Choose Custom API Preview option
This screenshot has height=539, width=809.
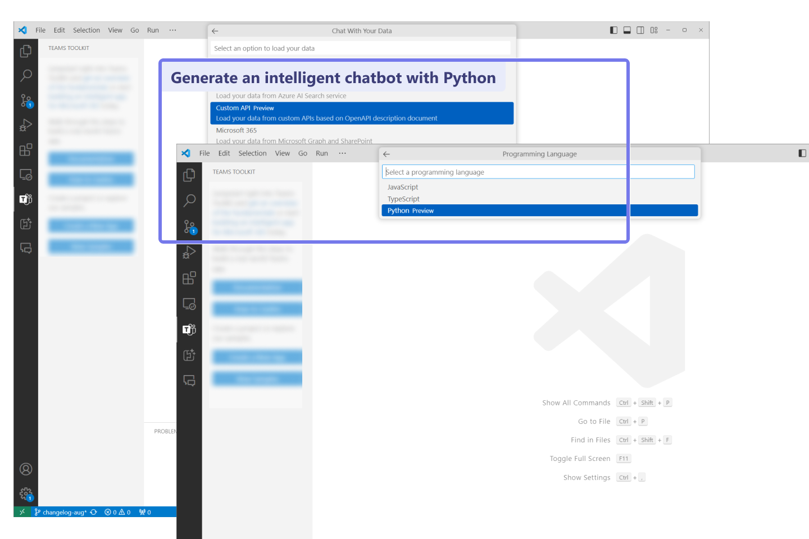tap(362, 113)
